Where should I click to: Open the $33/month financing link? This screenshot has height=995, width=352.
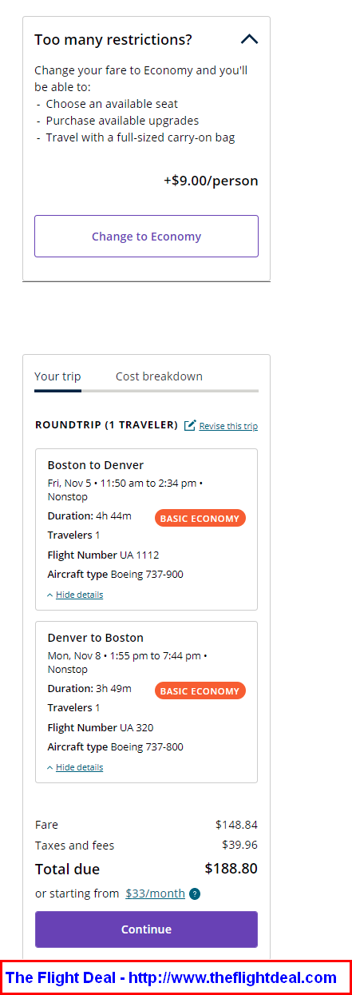pyautogui.click(x=155, y=894)
